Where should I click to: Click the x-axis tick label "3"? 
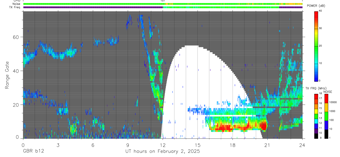[x=58, y=145]
